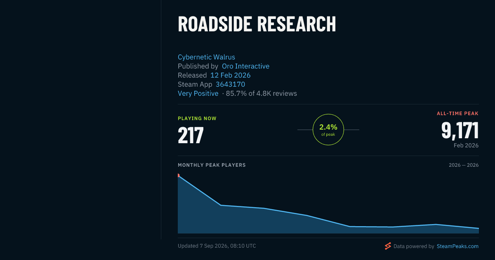
Task: Open the Cybernetic Walrus developer link
Action: point(206,57)
